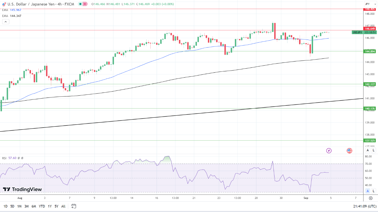Click the 148.405 price level label
378x212 pixels.
pos(370,9)
